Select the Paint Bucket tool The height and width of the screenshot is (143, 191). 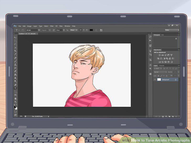point(15,75)
